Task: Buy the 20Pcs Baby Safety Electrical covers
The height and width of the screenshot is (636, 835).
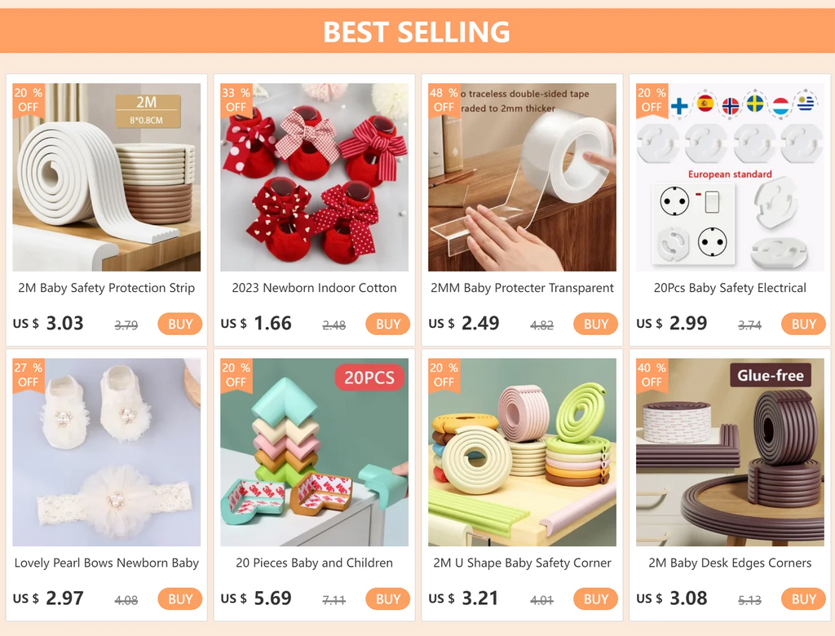Action: [x=803, y=324]
